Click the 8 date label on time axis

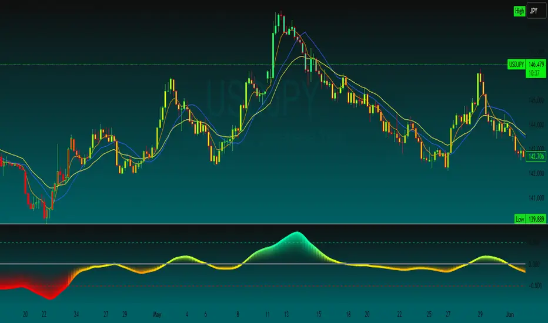pos(238,315)
